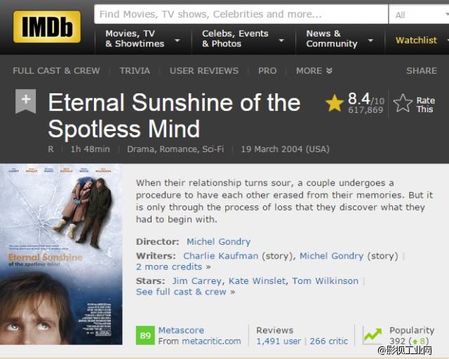Click the Rate This outline star

(x=403, y=104)
